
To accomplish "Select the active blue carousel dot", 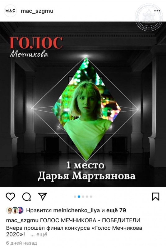I will click(79, 197).
